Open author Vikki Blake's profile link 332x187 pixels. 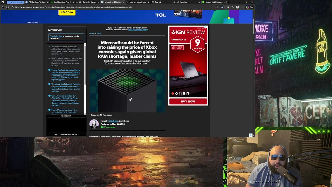(x=113, y=121)
